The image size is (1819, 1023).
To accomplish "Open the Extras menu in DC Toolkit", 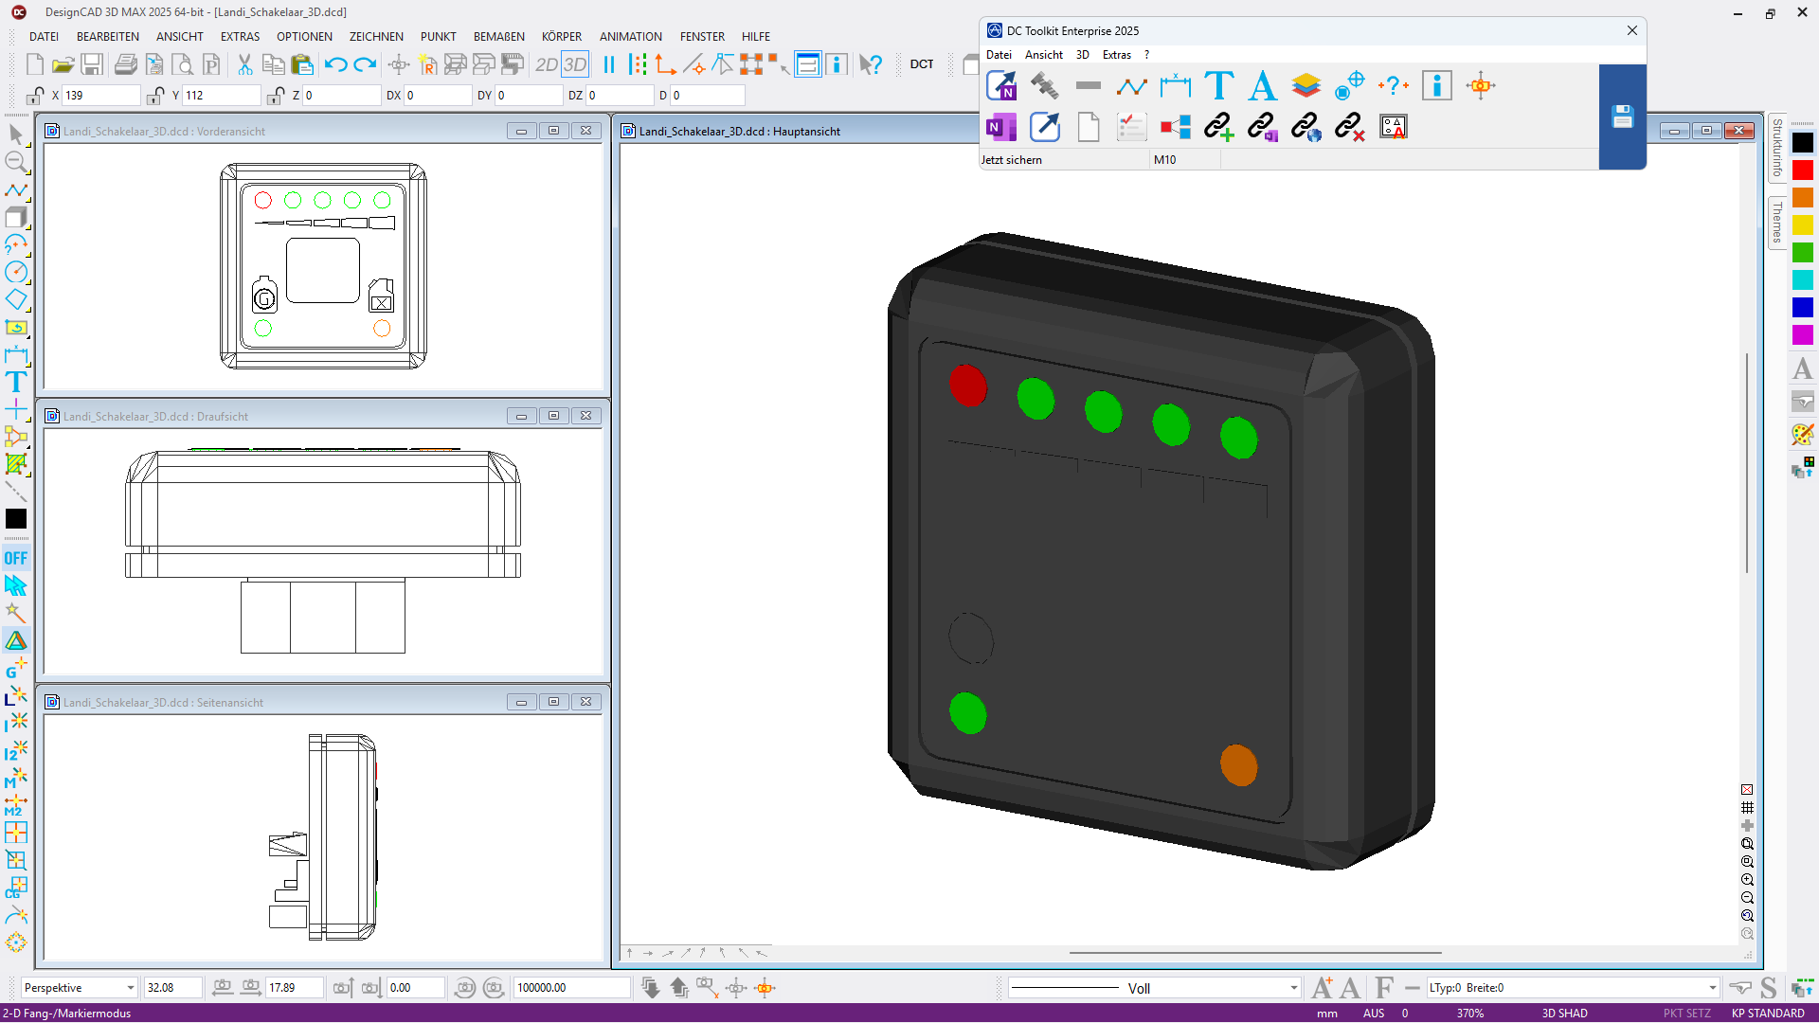I will pos(1116,55).
